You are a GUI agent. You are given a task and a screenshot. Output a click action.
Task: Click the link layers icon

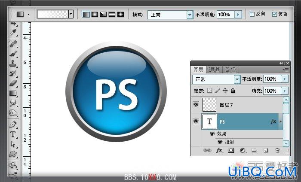207,150
